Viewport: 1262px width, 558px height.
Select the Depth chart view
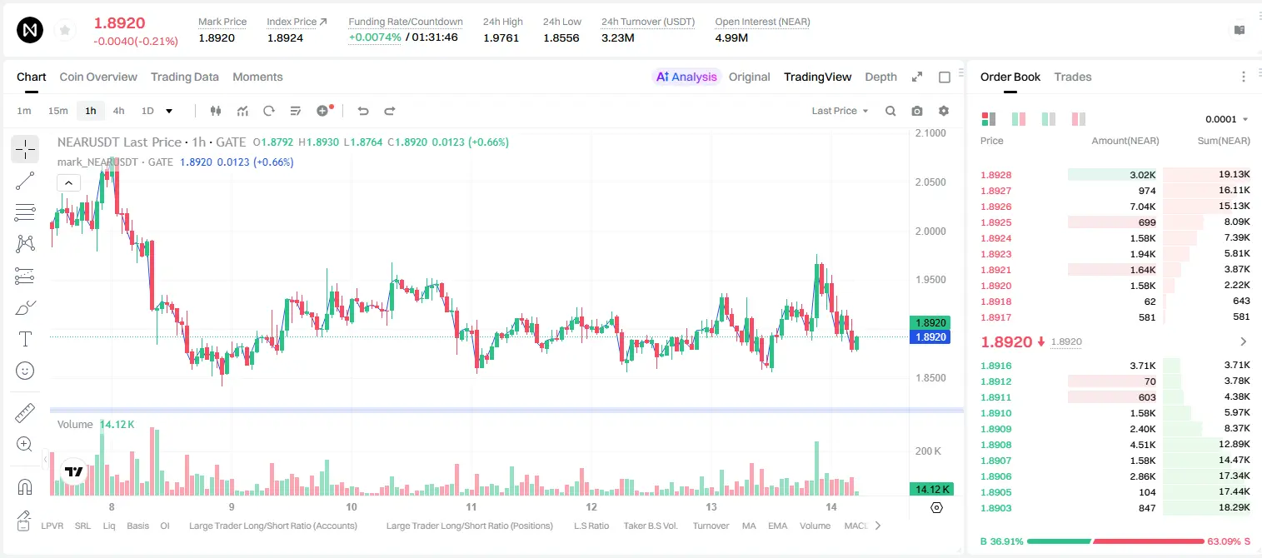[x=880, y=77]
